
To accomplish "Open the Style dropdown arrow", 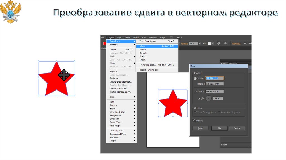I will [x=213, y=43].
